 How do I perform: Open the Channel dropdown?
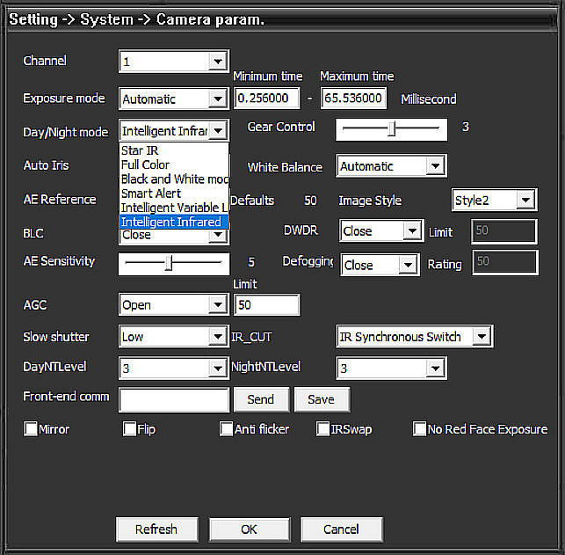pos(218,62)
